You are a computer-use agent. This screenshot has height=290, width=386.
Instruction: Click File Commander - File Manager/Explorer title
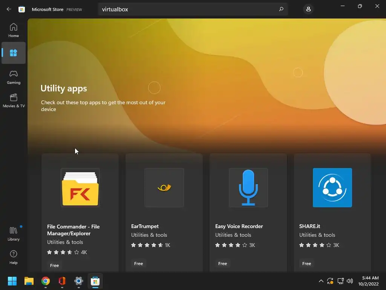point(74,230)
